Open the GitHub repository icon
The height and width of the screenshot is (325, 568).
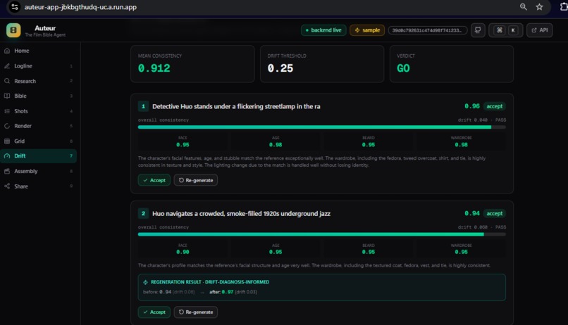tap(478, 30)
